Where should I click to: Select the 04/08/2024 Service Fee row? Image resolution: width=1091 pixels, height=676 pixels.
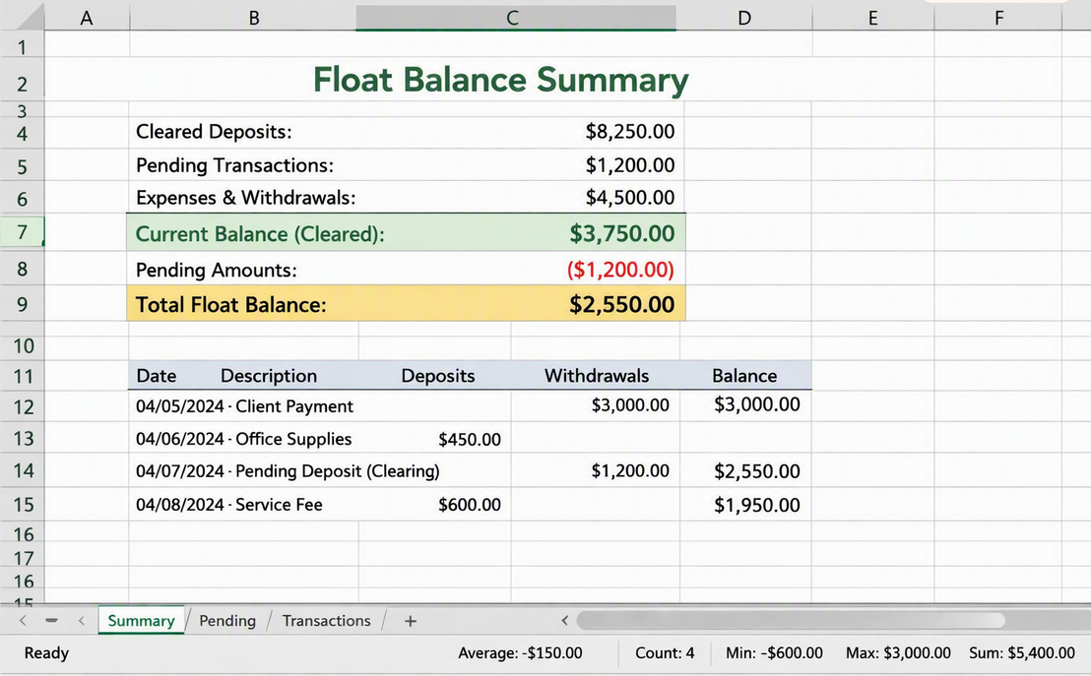coord(470,504)
